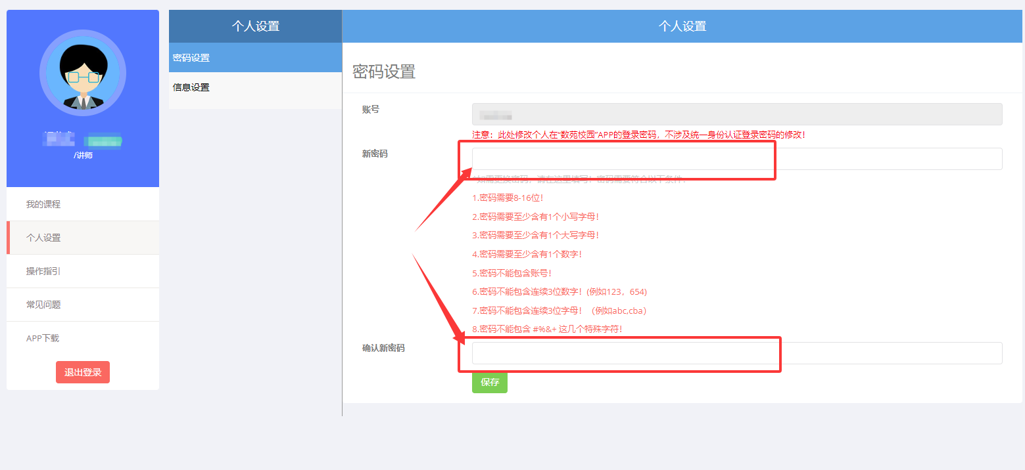Go to 常见问题 page
This screenshot has width=1025, height=470.
click(83, 305)
